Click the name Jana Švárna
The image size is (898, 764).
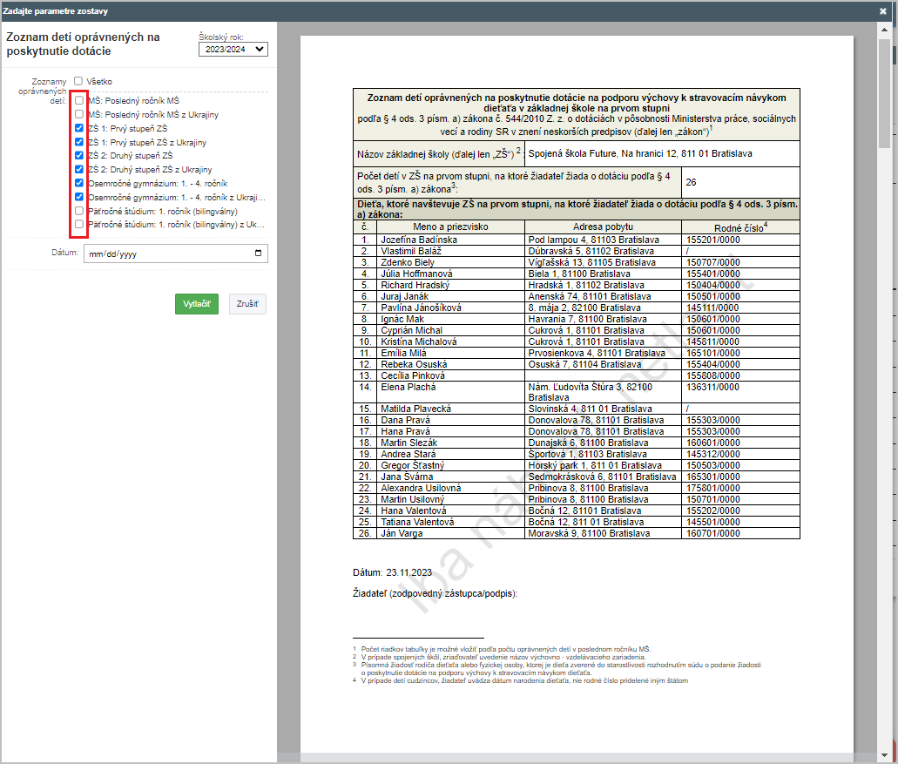point(408,477)
